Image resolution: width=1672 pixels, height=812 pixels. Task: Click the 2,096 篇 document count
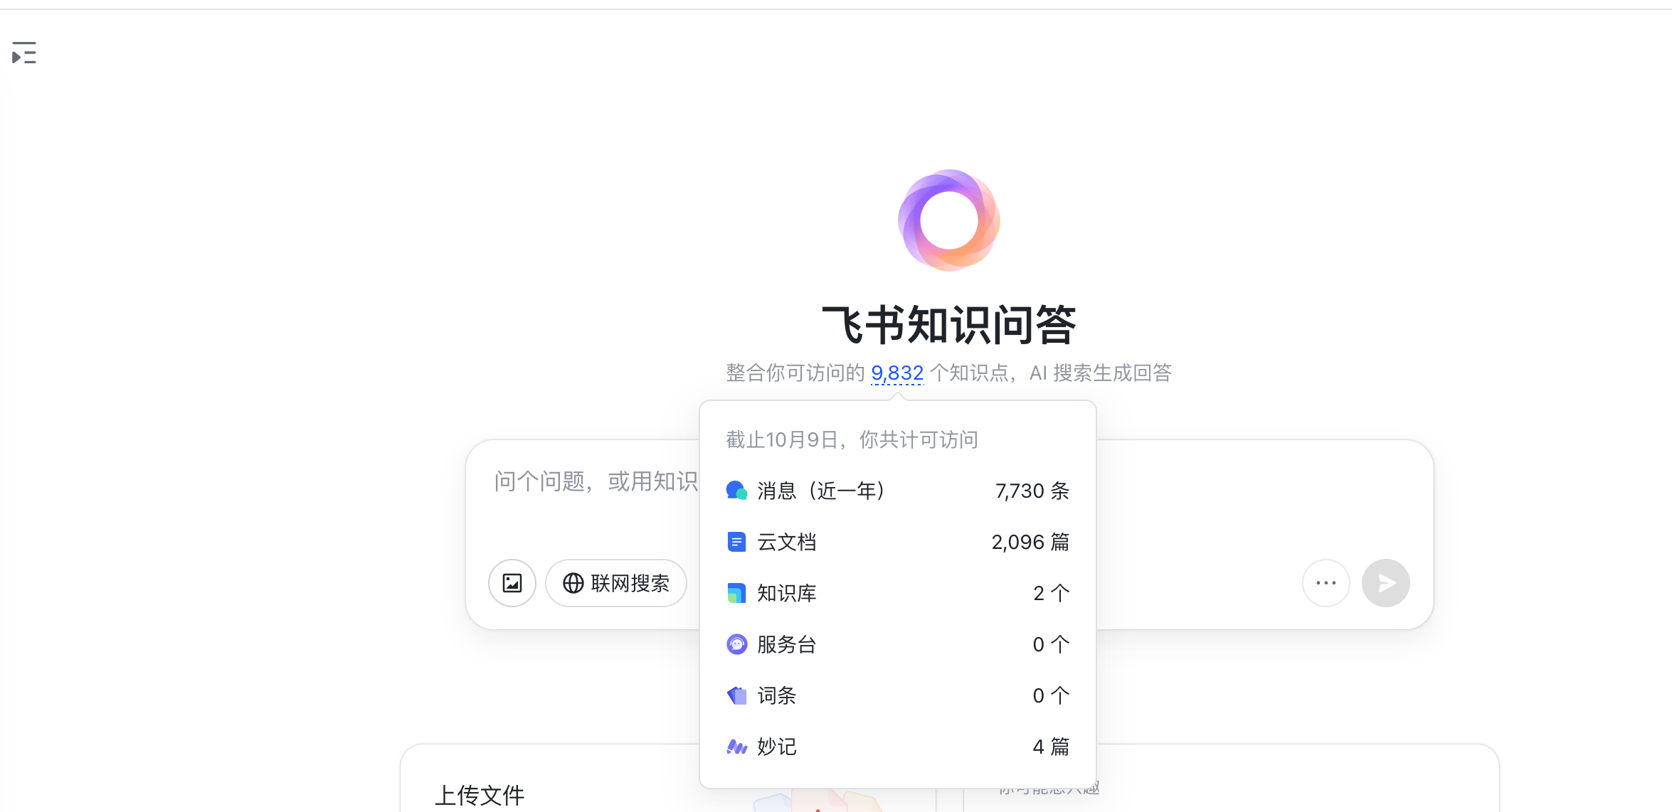(1030, 542)
